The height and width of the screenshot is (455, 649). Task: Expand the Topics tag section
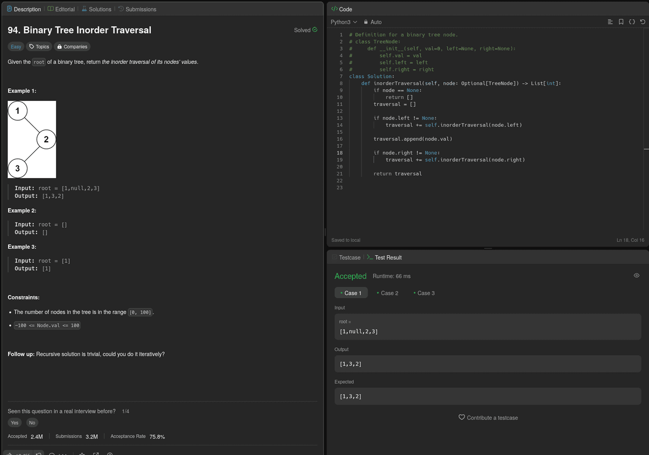point(39,47)
